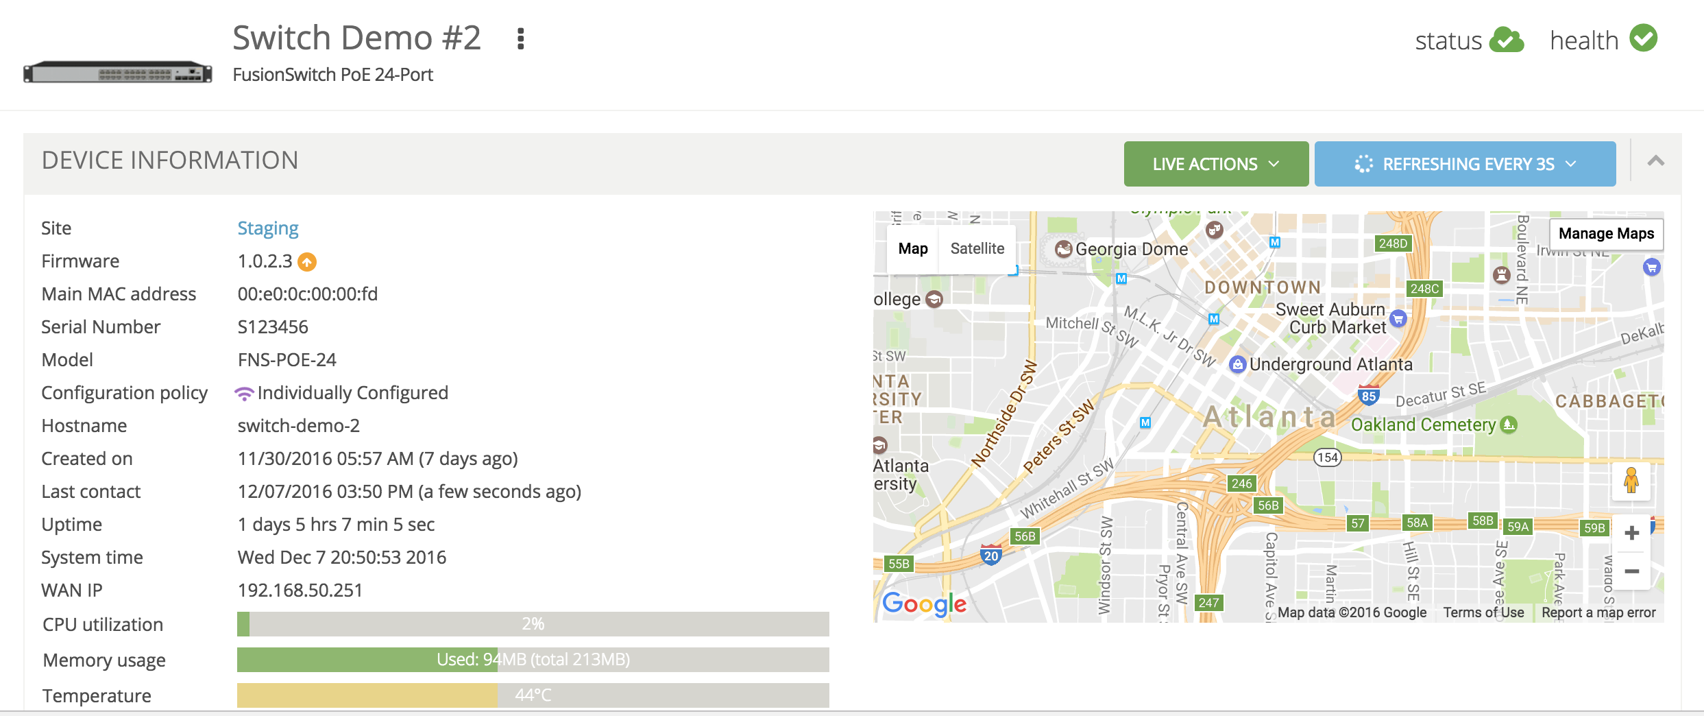Click the Oakland Cemetery map marker
Image resolution: width=1704 pixels, height=716 pixels.
tap(1509, 425)
